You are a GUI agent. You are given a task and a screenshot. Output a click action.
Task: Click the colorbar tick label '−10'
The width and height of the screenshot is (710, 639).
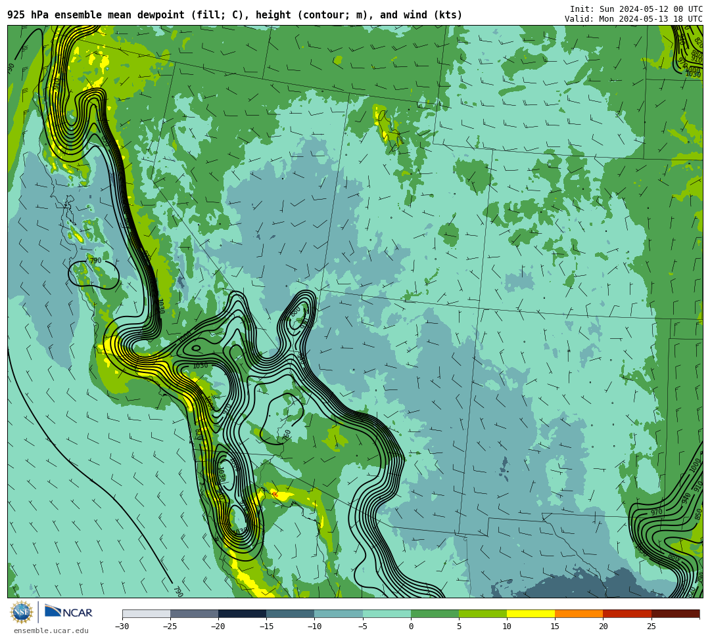point(314,627)
